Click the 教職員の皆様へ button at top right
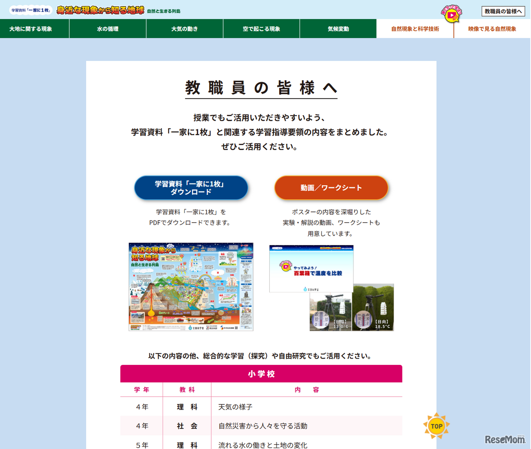This screenshot has height=449, width=531. (x=503, y=11)
